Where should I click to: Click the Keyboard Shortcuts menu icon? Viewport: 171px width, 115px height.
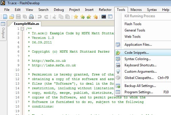pos(118,65)
